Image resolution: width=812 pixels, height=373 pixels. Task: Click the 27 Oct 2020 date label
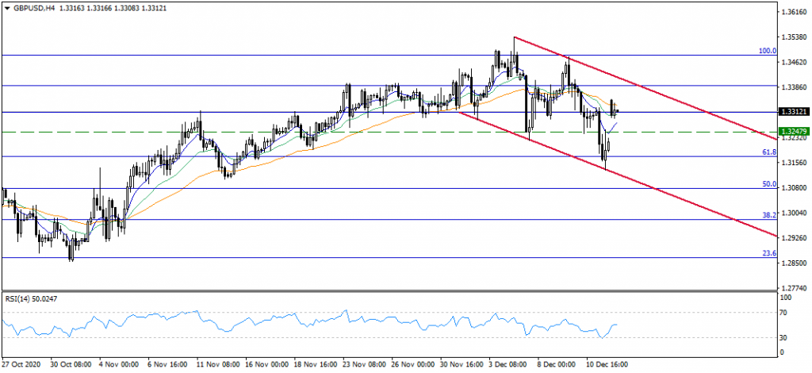[x=19, y=365]
